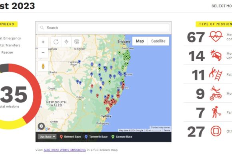Click the Hospital Transfers legend text
232x160 pixels.
(x=10, y=45)
